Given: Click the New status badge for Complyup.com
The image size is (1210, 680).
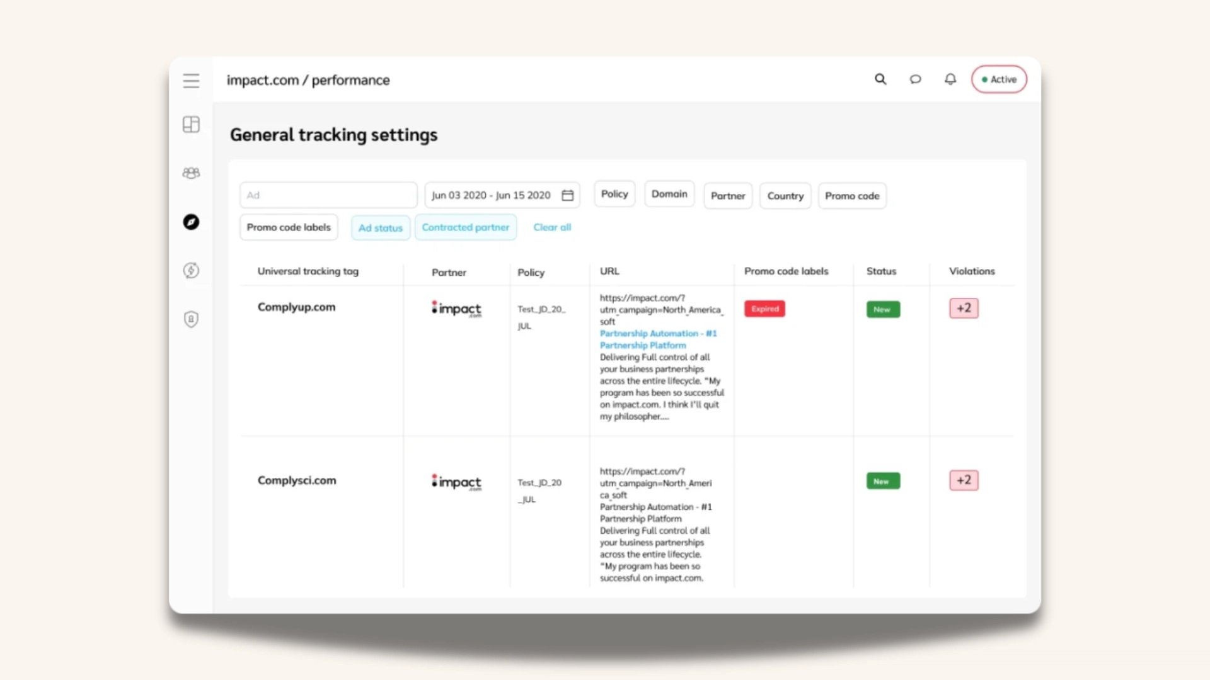Looking at the screenshot, I should 883,309.
